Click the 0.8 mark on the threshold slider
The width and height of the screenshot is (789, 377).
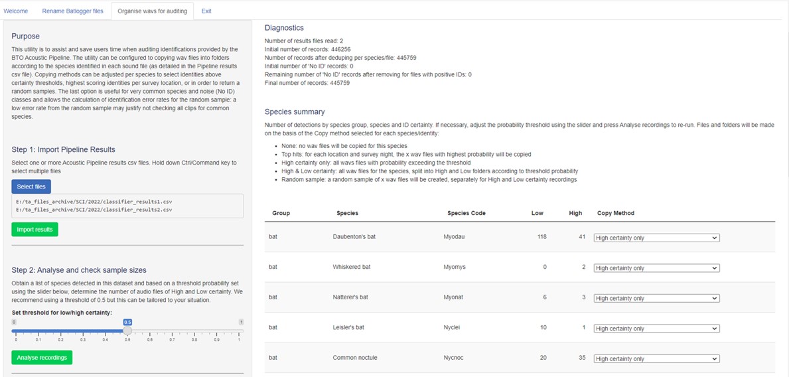194,331
